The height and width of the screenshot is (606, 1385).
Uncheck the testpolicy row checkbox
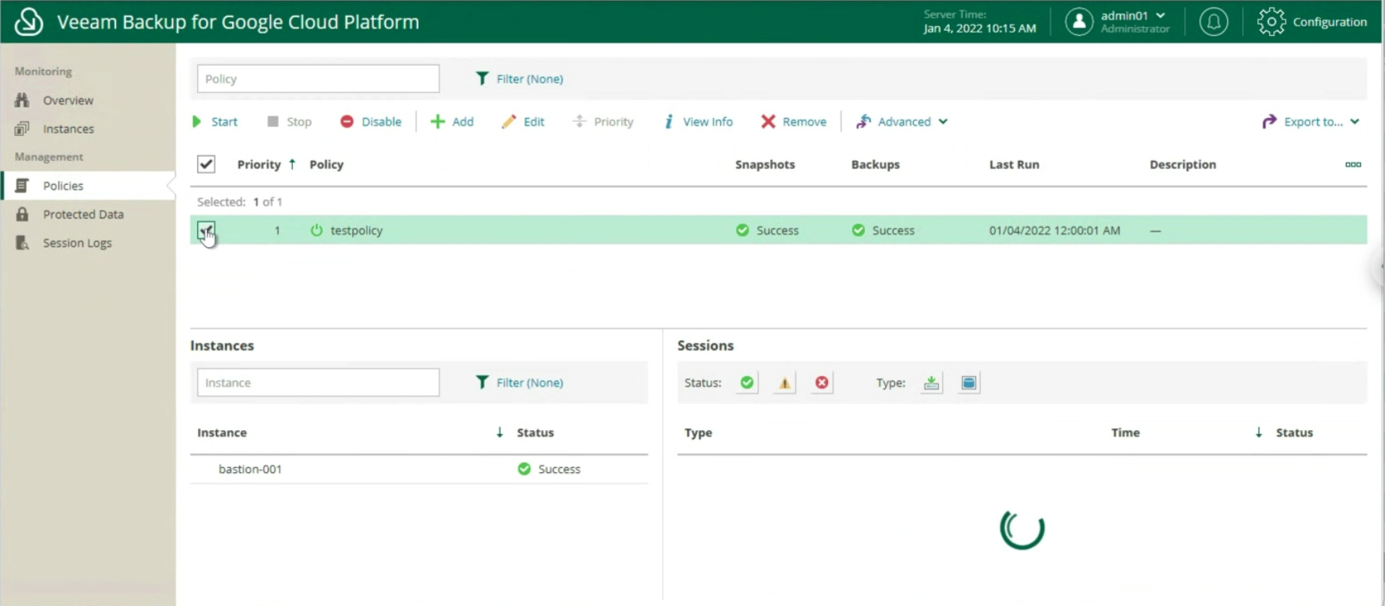[206, 230]
